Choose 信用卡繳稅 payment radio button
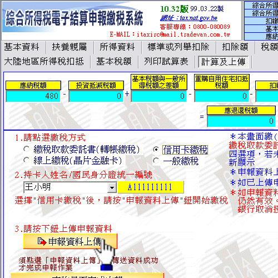Image resolution: width=278 pixels, height=278 pixels. pos(156,150)
